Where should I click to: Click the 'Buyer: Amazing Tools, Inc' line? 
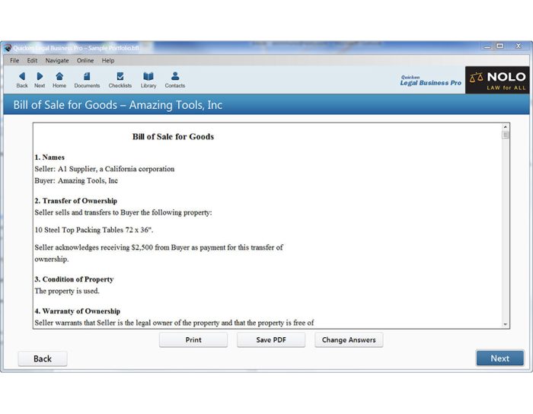click(76, 180)
